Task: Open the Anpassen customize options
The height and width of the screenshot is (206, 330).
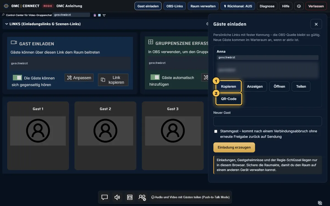Action: (x=79, y=78)
